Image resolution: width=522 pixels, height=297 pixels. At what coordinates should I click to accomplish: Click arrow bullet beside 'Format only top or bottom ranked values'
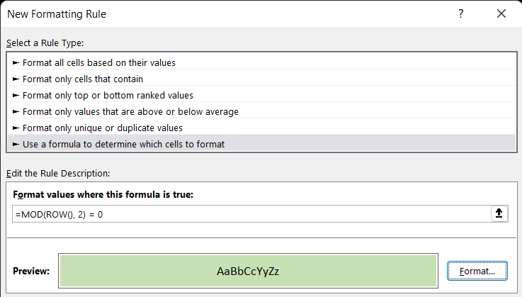[x=16, y=95]
